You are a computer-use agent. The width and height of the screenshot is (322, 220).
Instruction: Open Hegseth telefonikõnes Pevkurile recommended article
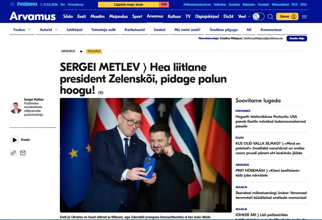click(x=270, y=121)
